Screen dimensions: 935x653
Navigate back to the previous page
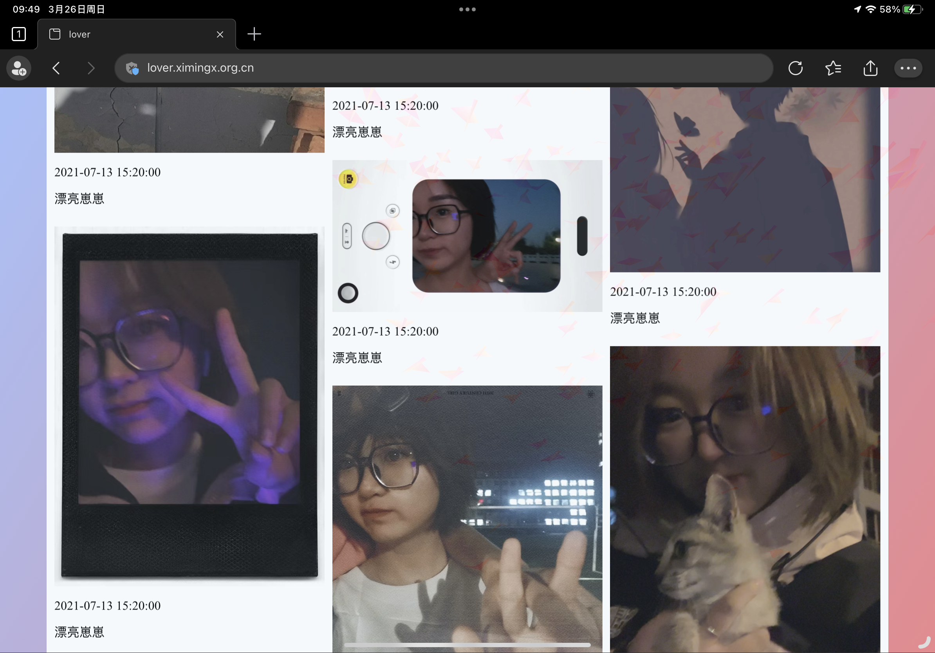click(x=56, y=68)
